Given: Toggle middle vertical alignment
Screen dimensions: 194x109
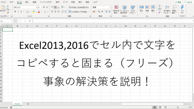Looking at the screenshot, I should pos(55,7).
